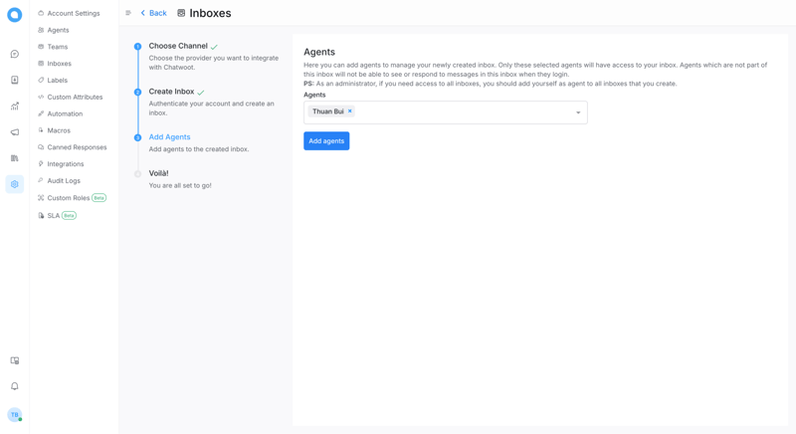Open Reports from the chart sidebar icon
Screen dimensions: 796x434
click(x=15, y=107)
